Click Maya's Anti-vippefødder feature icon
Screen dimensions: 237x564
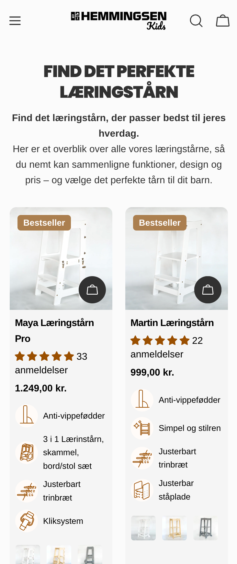[x=27, y=416]
